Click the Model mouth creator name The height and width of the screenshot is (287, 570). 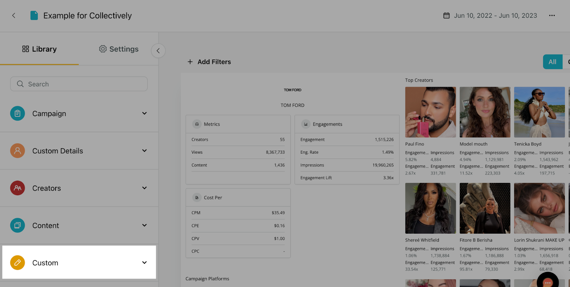tap(473, 144)
